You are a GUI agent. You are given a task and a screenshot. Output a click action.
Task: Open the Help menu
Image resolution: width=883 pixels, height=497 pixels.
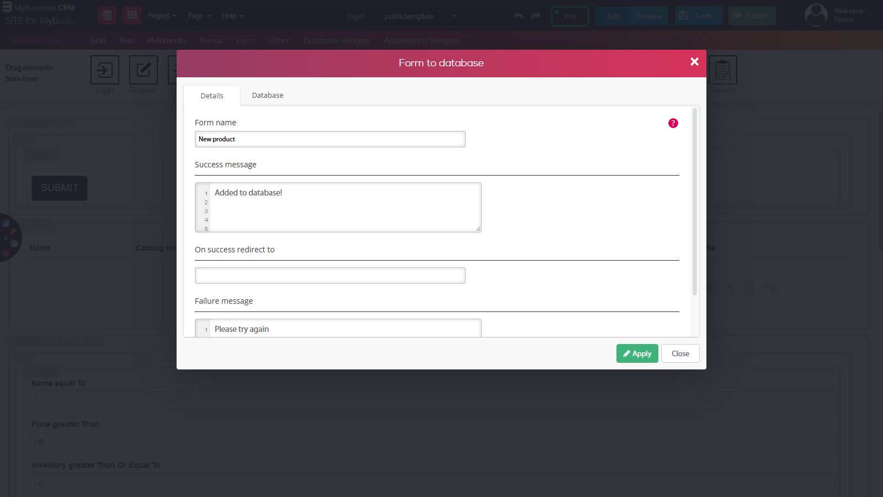pyautogui.click(x=232, y=16)
